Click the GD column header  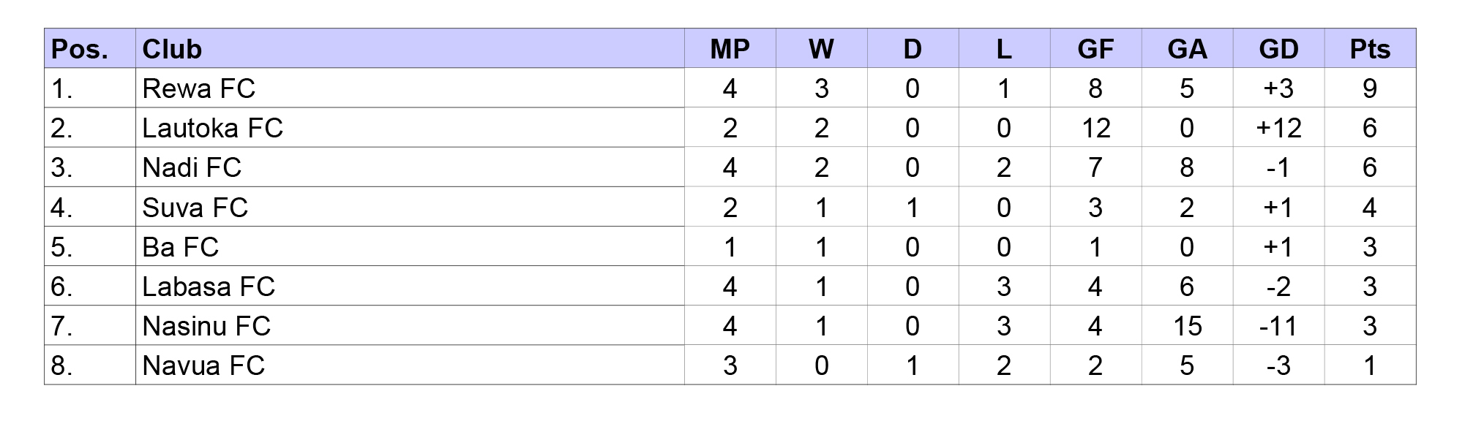click(1278, 49)
